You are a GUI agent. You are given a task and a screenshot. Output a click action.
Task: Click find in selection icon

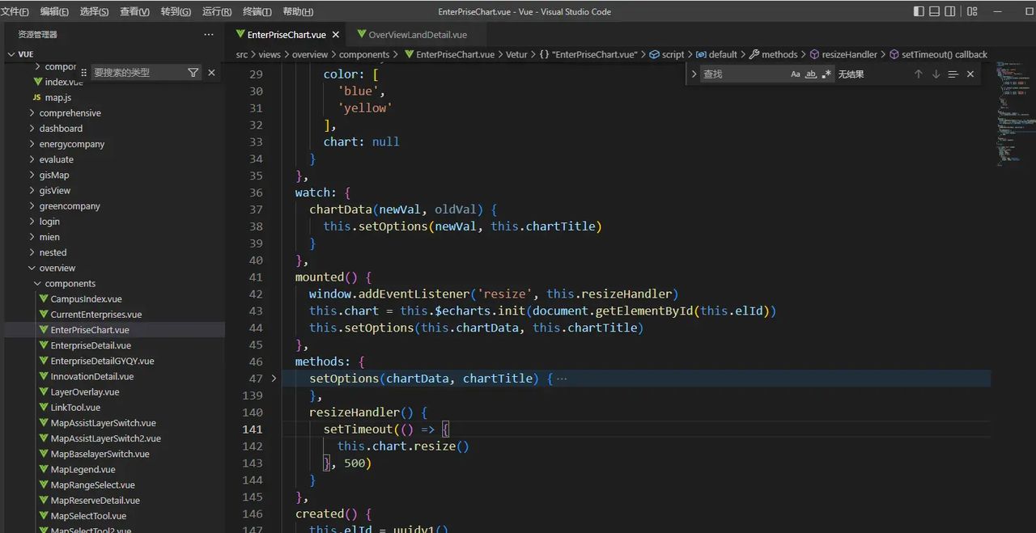953,74
